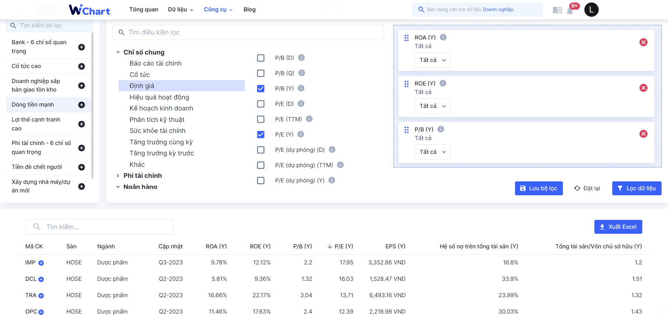
Task: Select 'Hiệu quả hoạt động' category
Action: 159,97
